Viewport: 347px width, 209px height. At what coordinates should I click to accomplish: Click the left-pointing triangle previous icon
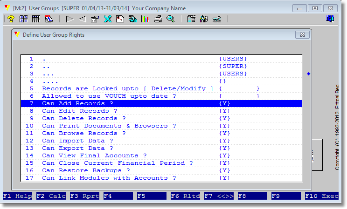coord(83,19)
